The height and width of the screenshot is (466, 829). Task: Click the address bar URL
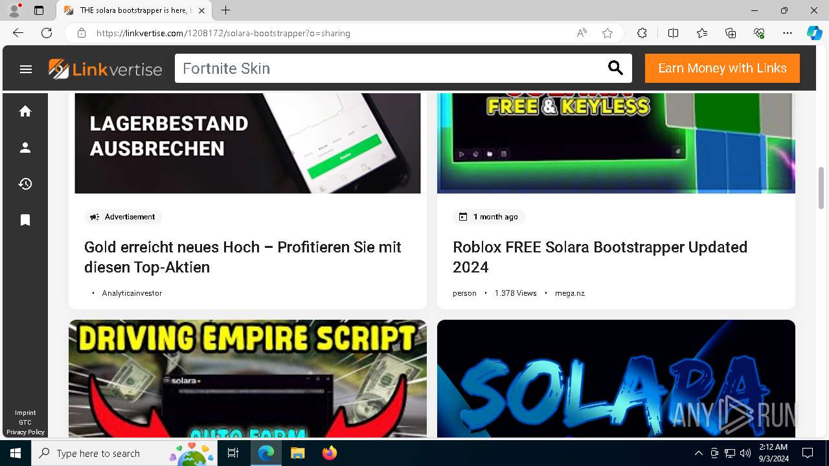(223, 33)
